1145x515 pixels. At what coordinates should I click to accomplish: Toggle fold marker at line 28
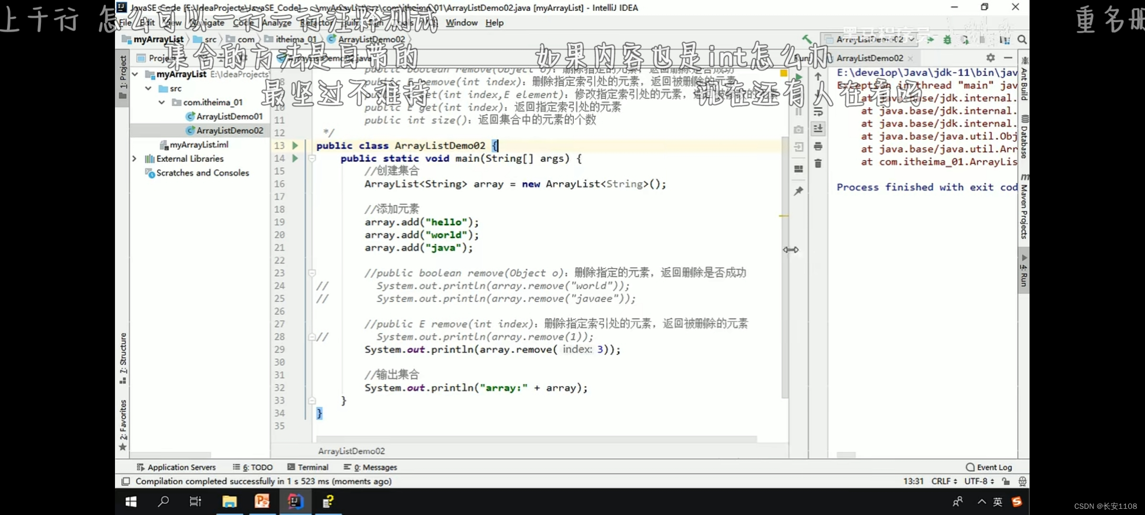[x=312, y=337]
